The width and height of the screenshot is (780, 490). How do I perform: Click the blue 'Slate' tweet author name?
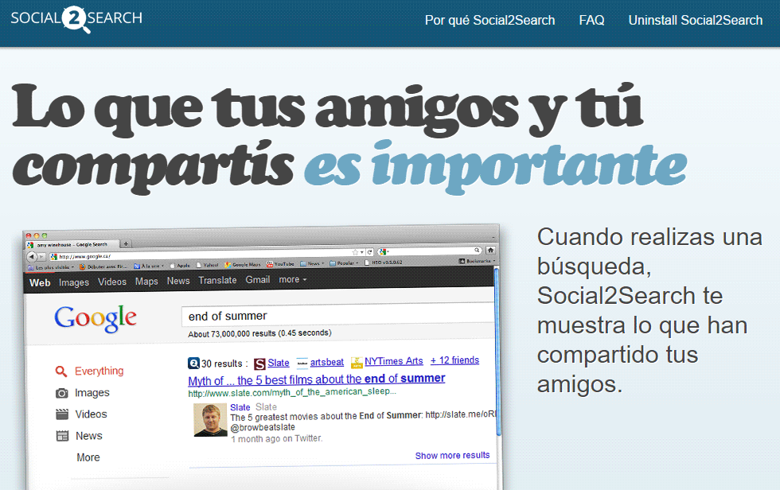coord(240,407)
